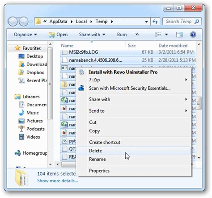
Task: Expand the address bar history dropdown
Action: [147, 22]
